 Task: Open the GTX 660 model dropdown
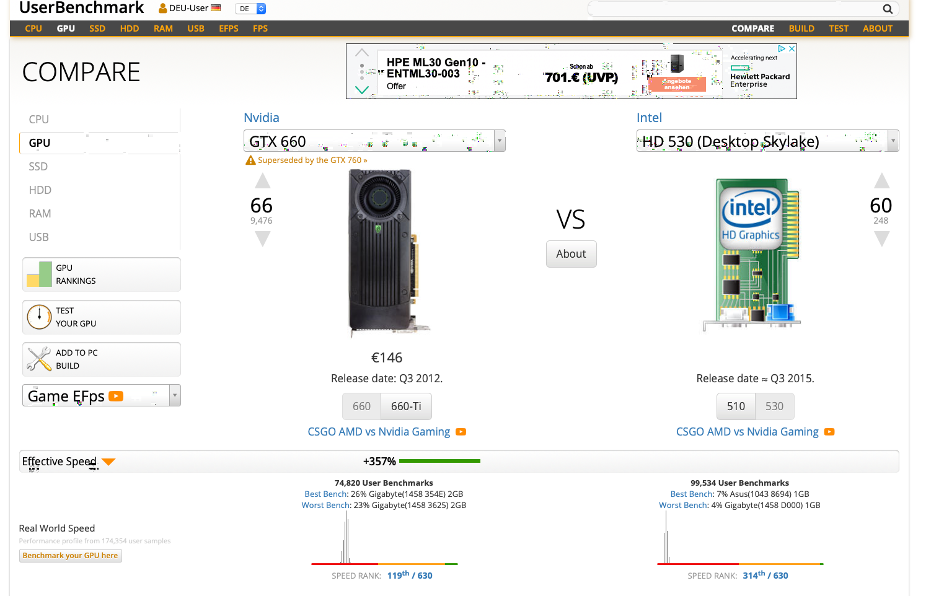[374, 141]
